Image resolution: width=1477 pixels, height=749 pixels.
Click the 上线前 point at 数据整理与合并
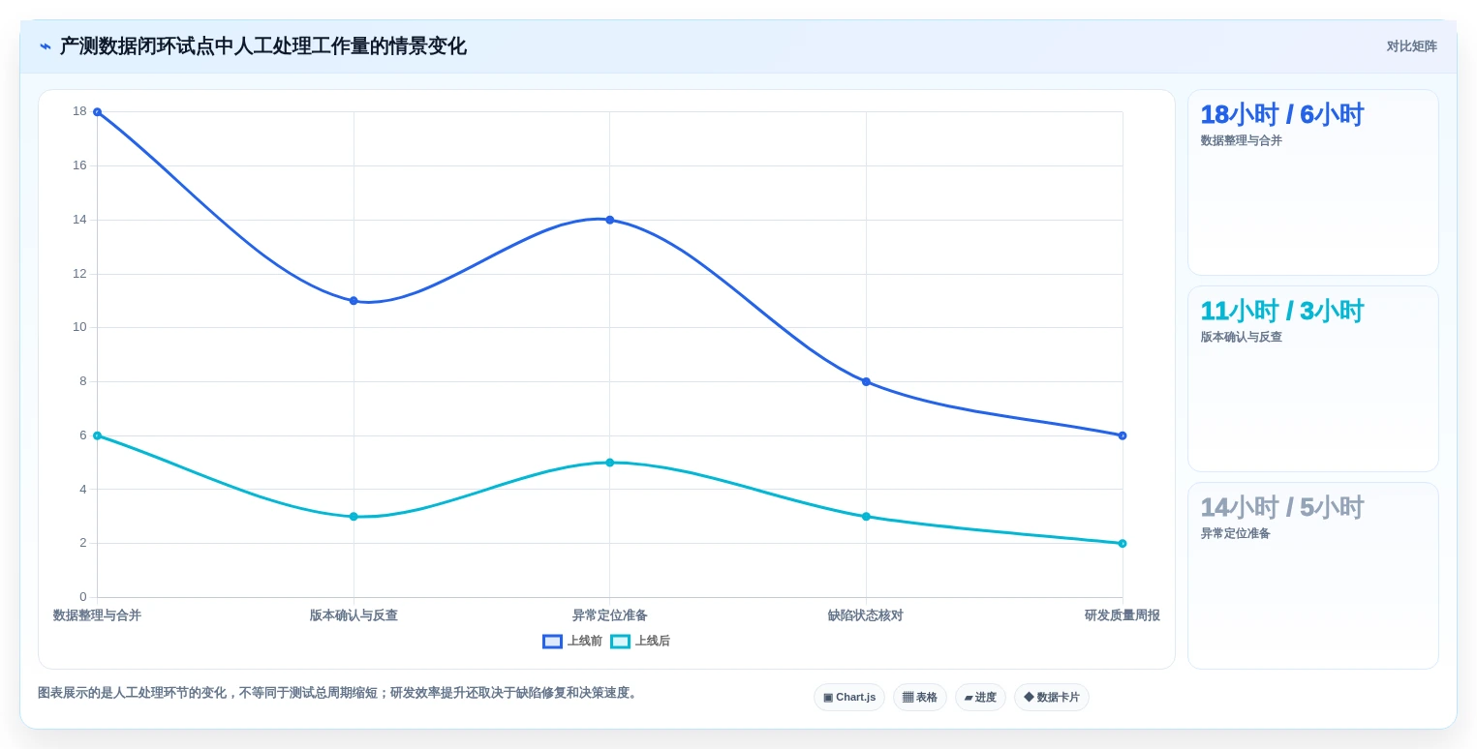97,112
